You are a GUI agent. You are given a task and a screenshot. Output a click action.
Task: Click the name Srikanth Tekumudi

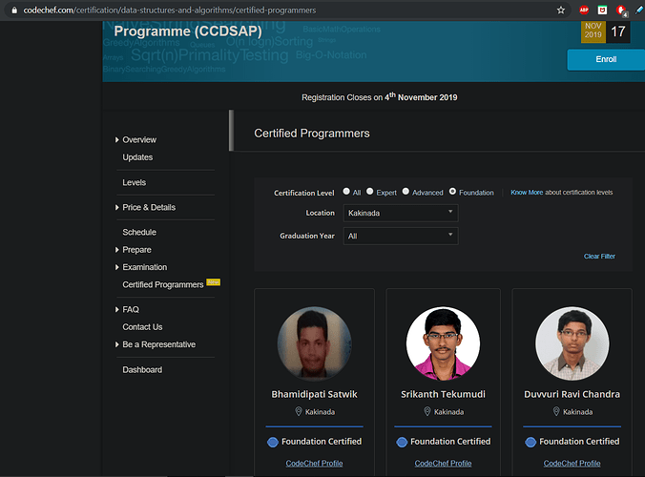[443, 394]
